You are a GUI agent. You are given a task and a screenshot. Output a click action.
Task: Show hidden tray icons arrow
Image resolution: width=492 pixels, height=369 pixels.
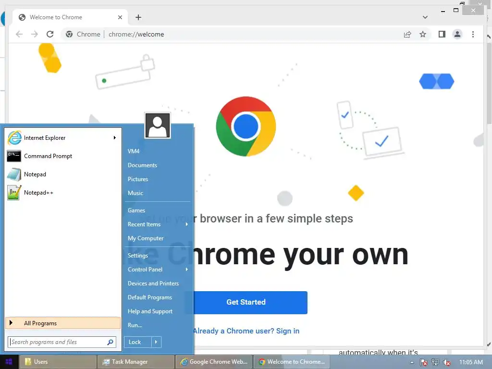point(412,362)
